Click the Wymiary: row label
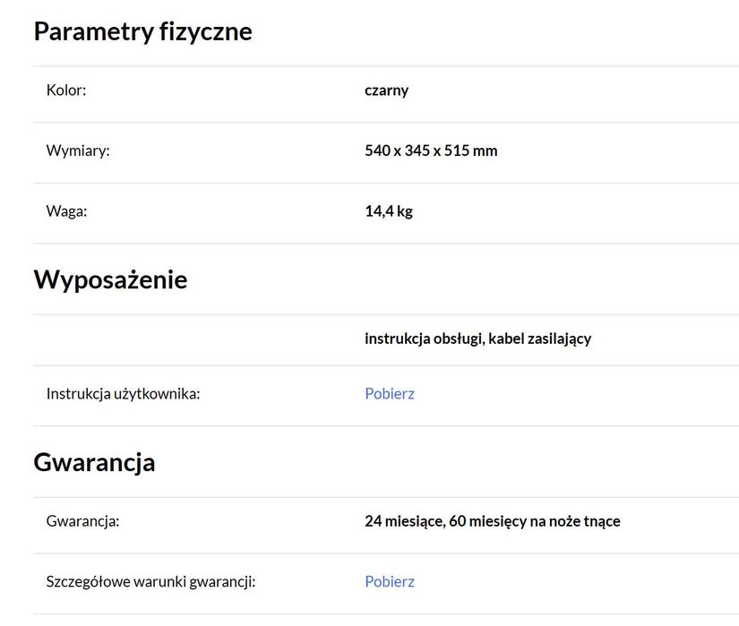This screenshot has height=626, width=739. (x=77, y=150)
